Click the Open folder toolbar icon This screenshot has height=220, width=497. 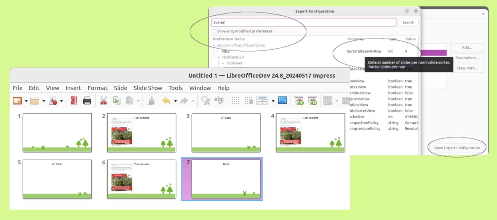[35, 101]
